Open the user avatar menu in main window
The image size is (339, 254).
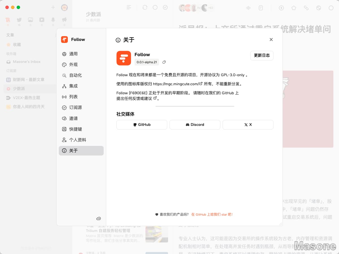(x=64, y=7)
